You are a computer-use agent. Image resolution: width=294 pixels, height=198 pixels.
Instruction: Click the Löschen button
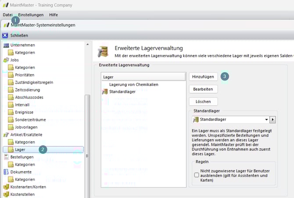[203, 102]
